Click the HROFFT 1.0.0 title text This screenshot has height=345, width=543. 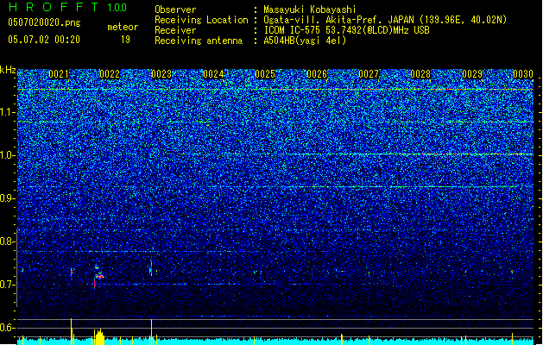point(67,7)
